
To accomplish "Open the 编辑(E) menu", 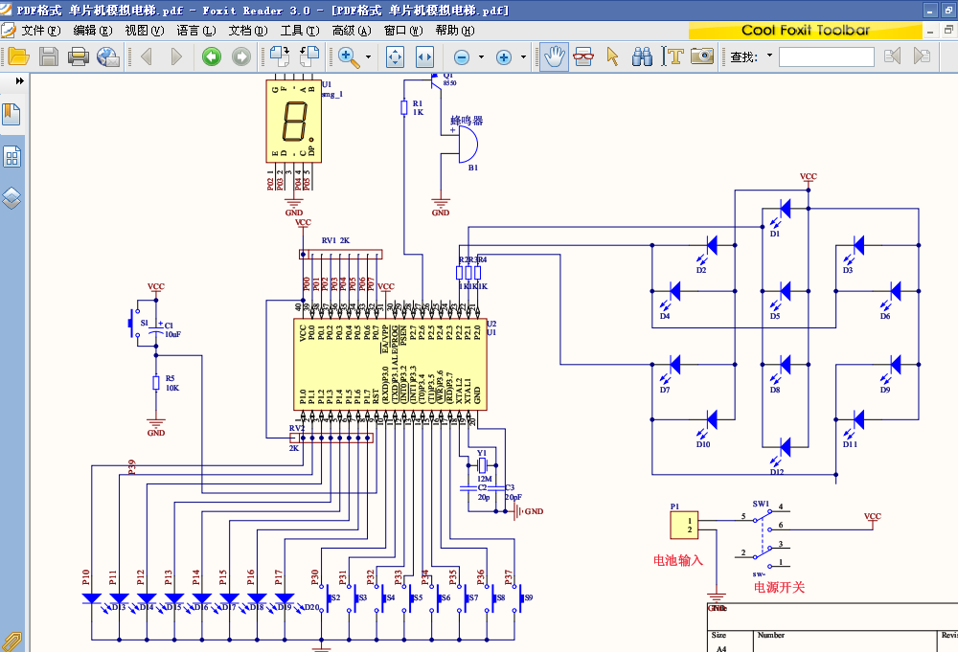I will click(93, 31).
